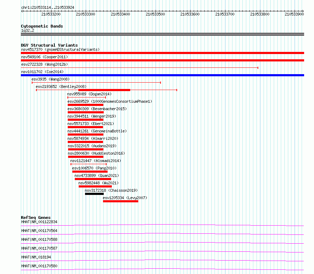The image size is (314, 274).
Task: Click the 1q32.2 cytogenetic band label
Action: 28,30
